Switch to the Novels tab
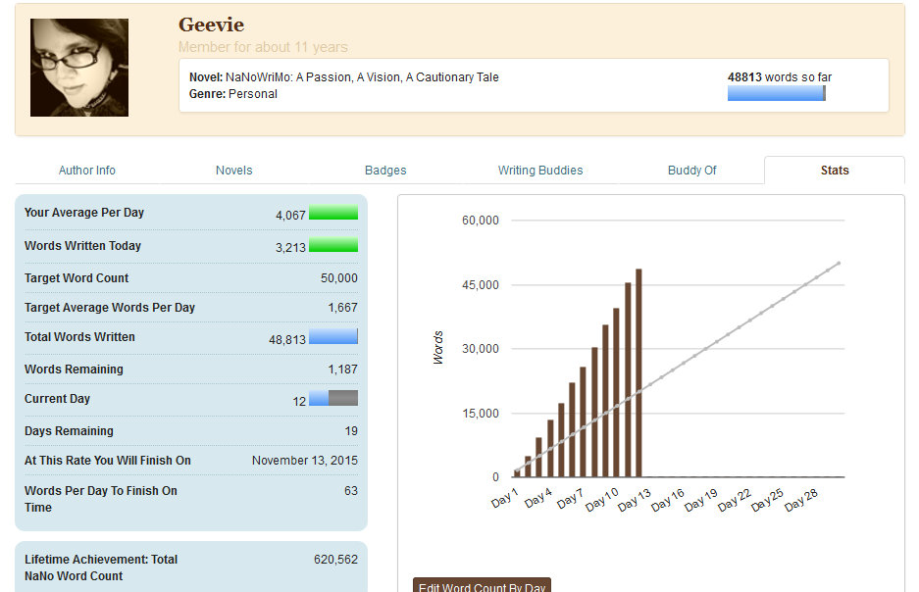The height and width of the screenshot is (592, 919). [x=233, y=171]
